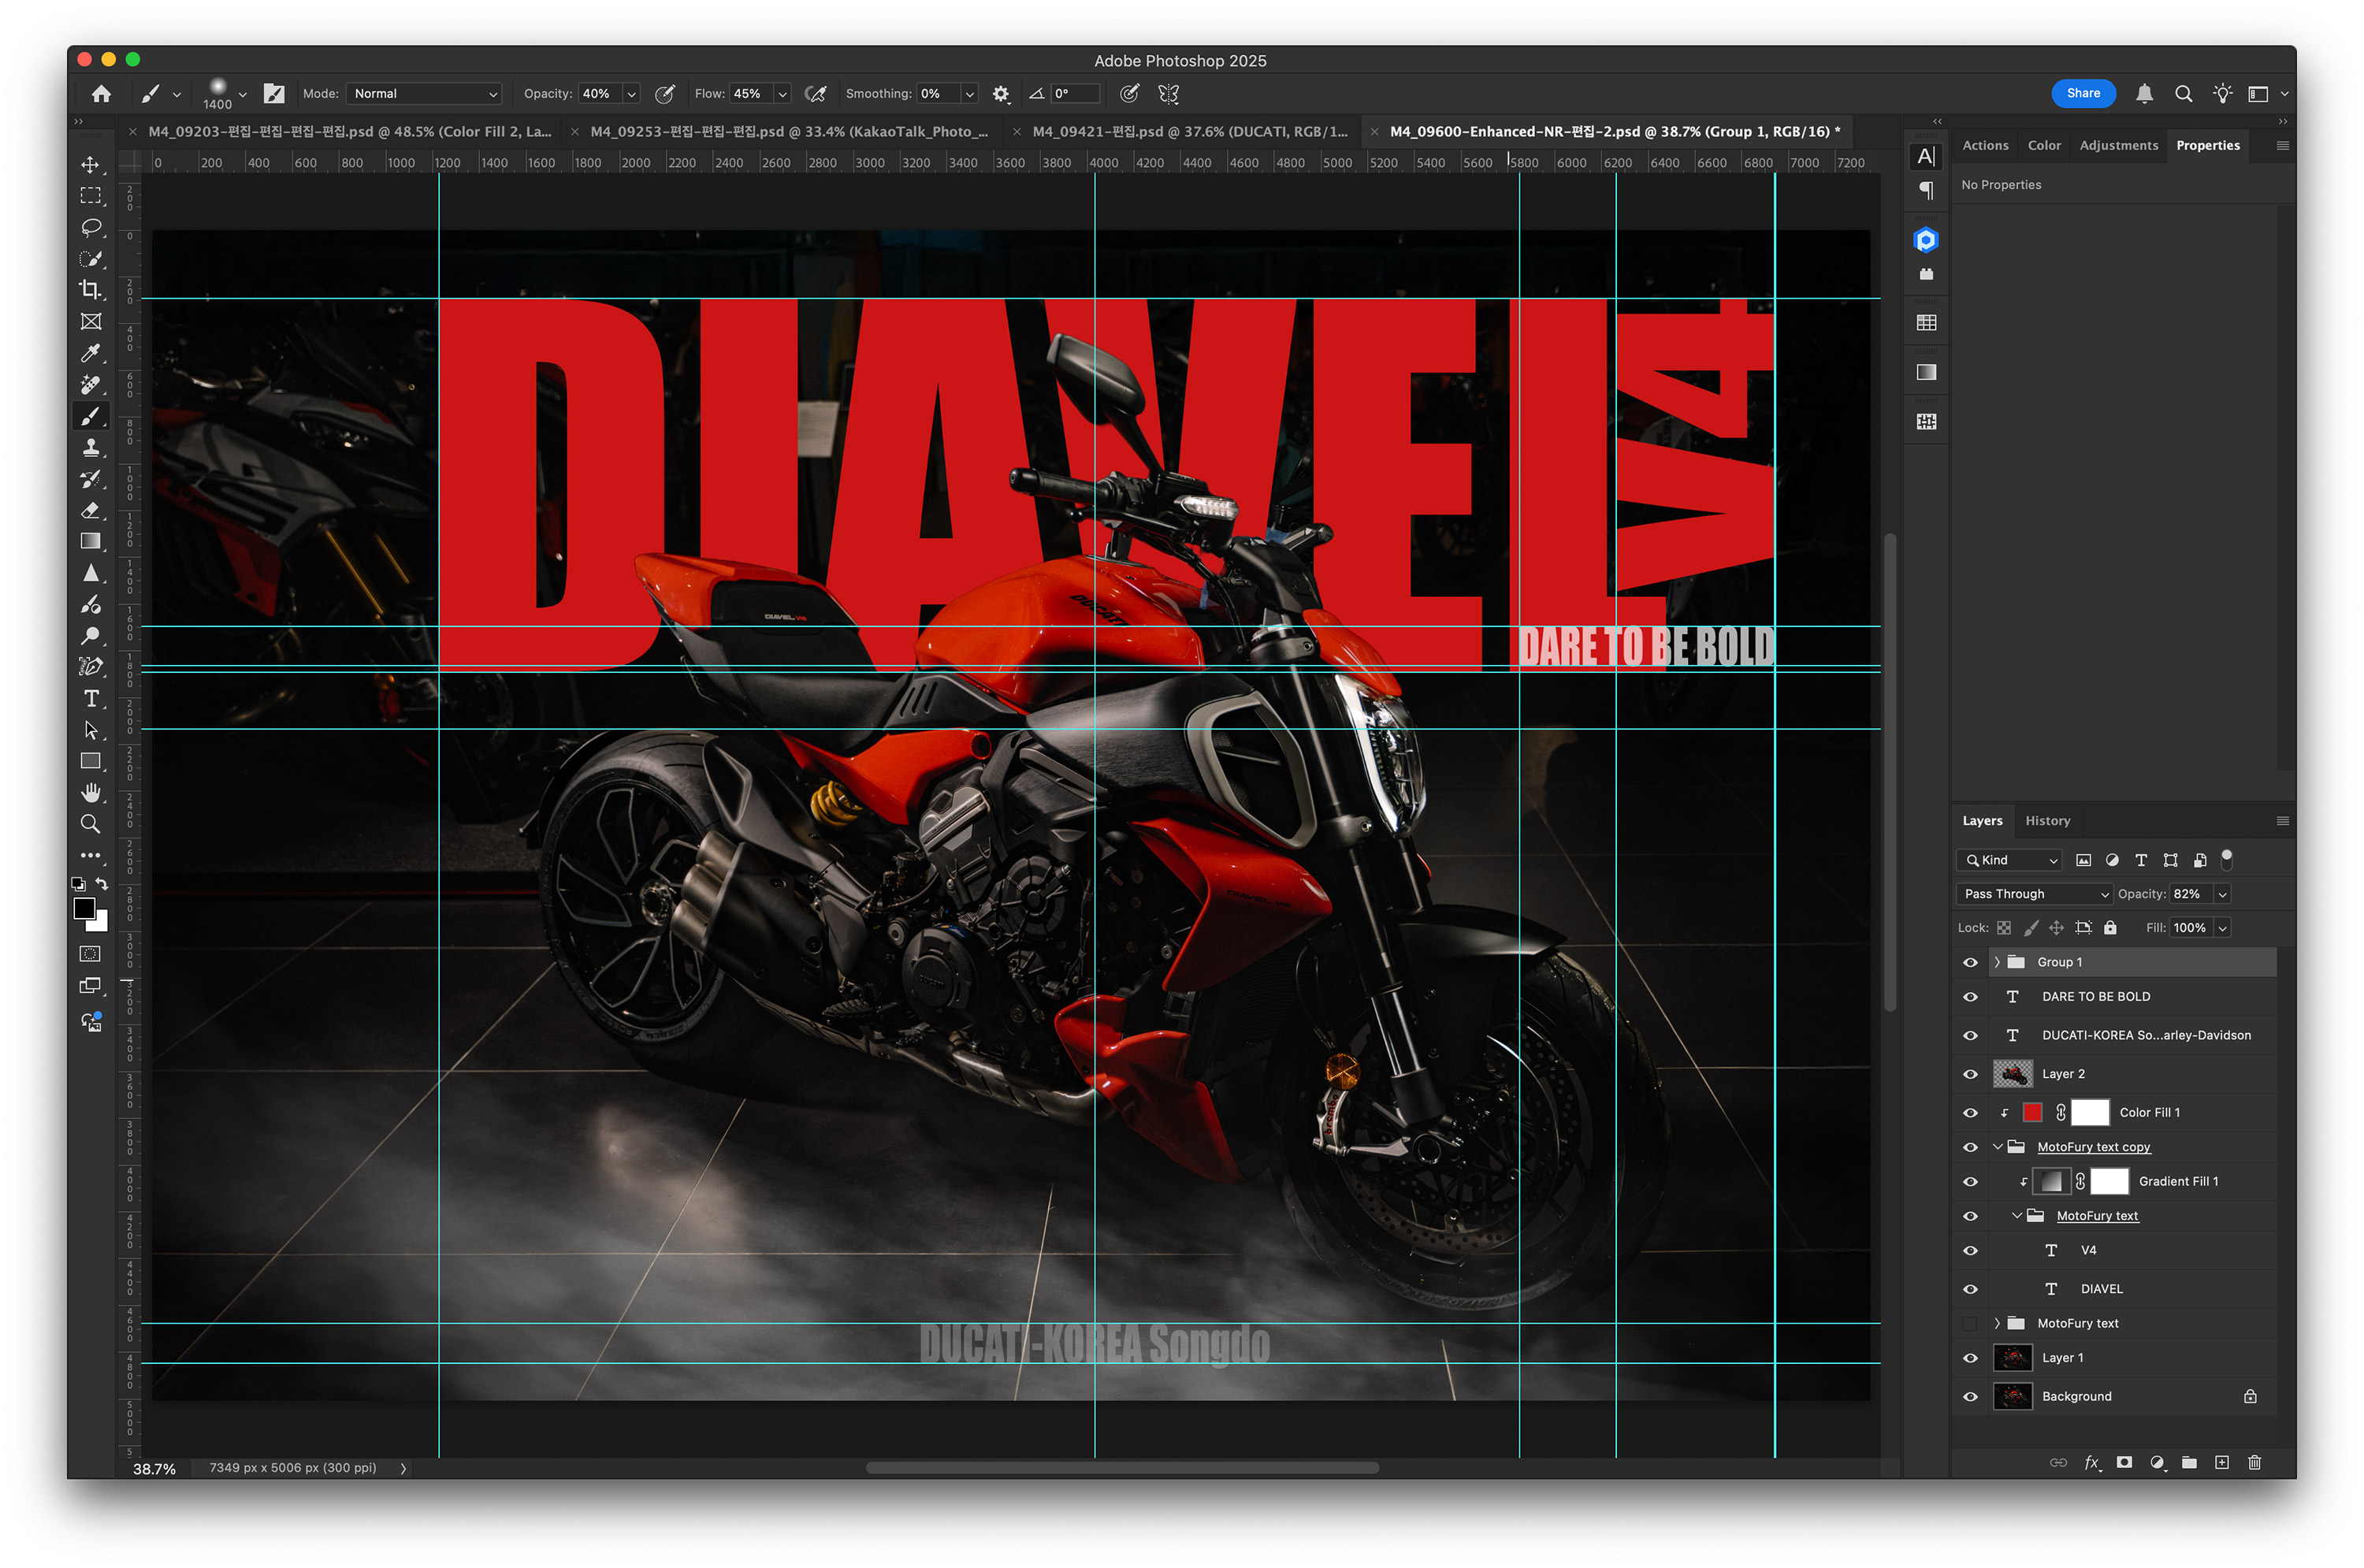Screen dimensions: 2364x1568
Task: Toggle layer filtering on/off switch
Action: click(x=2227, y=859)
